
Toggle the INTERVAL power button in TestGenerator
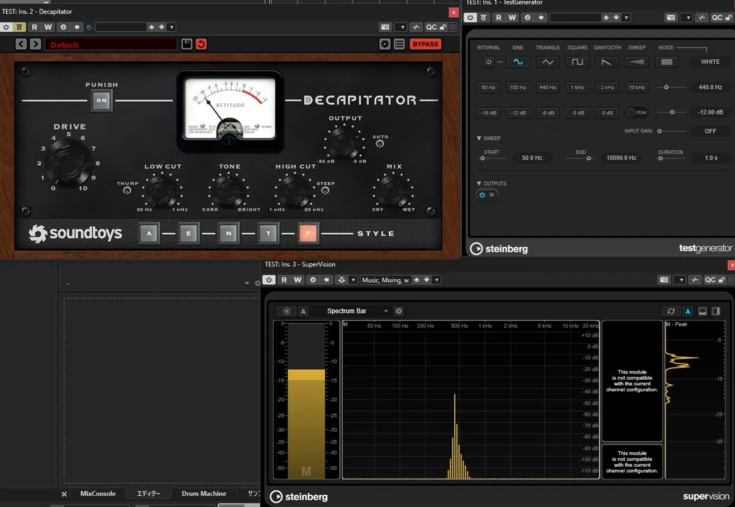(489, 62)
